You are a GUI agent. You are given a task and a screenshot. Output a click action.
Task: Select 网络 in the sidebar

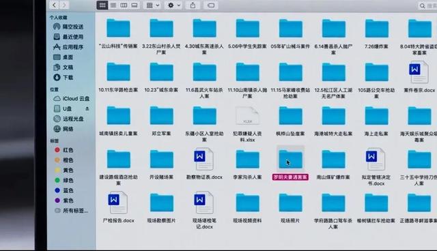[x=64, y=129]
